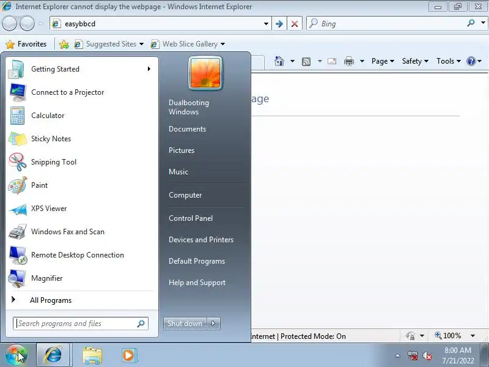Click the Connect to a Projector icon

[18, 92]
